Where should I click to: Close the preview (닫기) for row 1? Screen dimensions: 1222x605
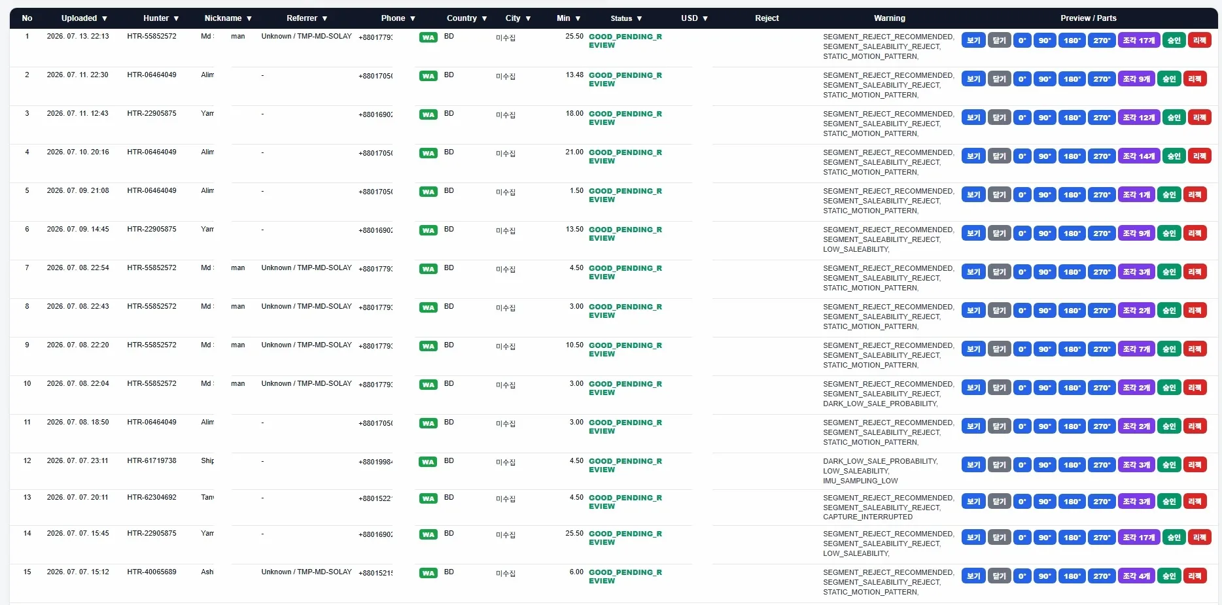click(999, 41)
